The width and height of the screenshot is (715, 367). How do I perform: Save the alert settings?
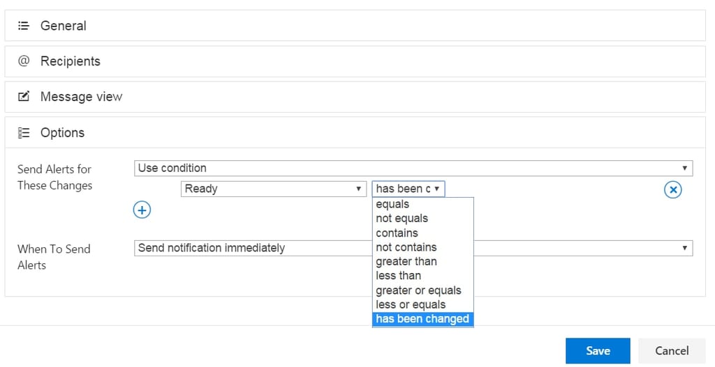click(x=598, y=350)
